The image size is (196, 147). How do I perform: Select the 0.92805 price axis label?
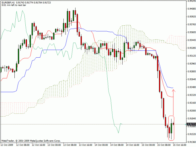pos(192,71)
